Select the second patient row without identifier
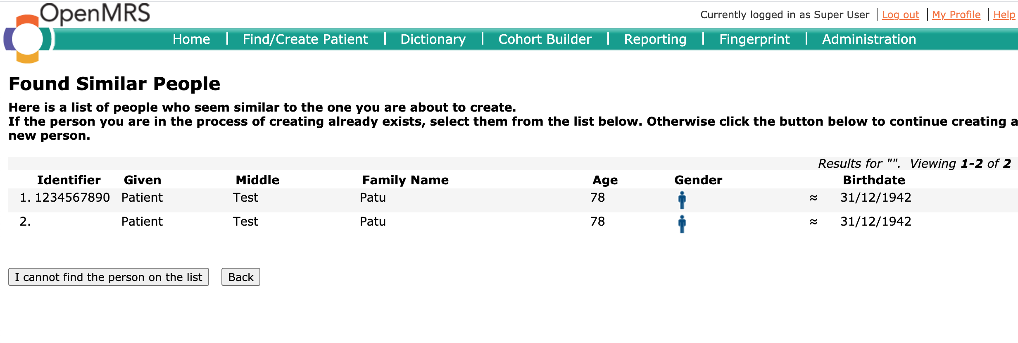This screenshot has width=1018, height=343. point(512,224)
